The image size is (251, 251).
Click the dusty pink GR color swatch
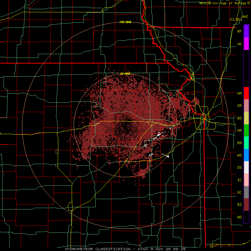pos(246,106)
